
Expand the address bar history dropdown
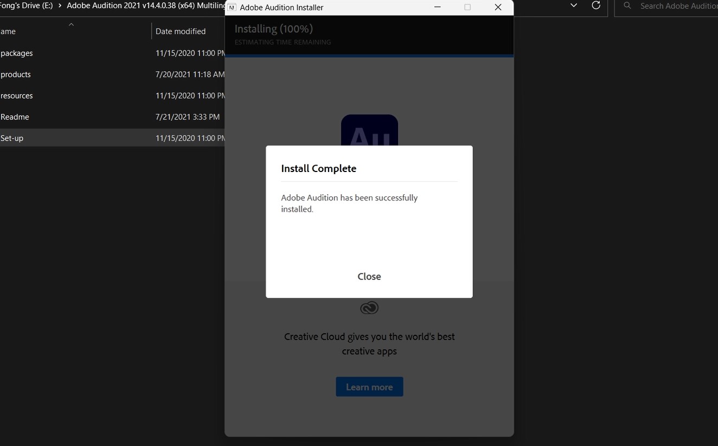(x=574, y=5)
